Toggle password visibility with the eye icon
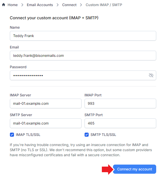This screenshot has width=160, height=177. click(151, 75)
